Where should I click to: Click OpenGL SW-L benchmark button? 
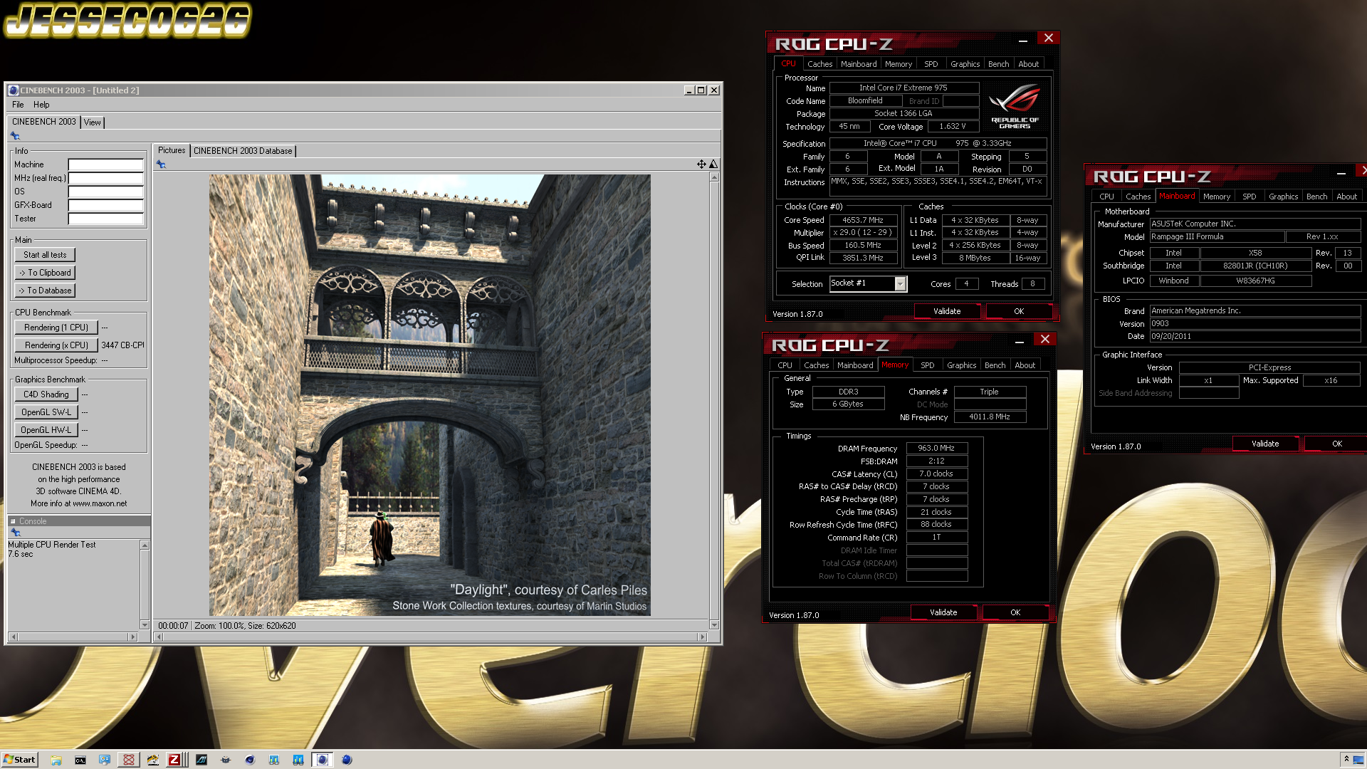click(x=46, y=412)
